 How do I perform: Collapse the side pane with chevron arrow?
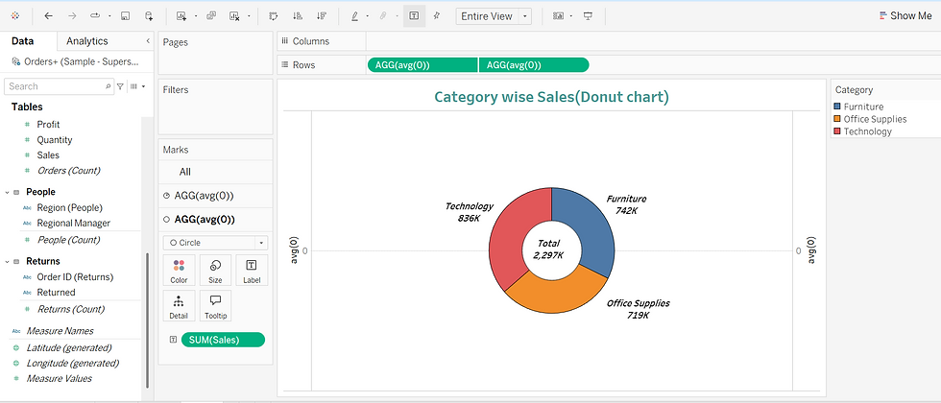148,40
